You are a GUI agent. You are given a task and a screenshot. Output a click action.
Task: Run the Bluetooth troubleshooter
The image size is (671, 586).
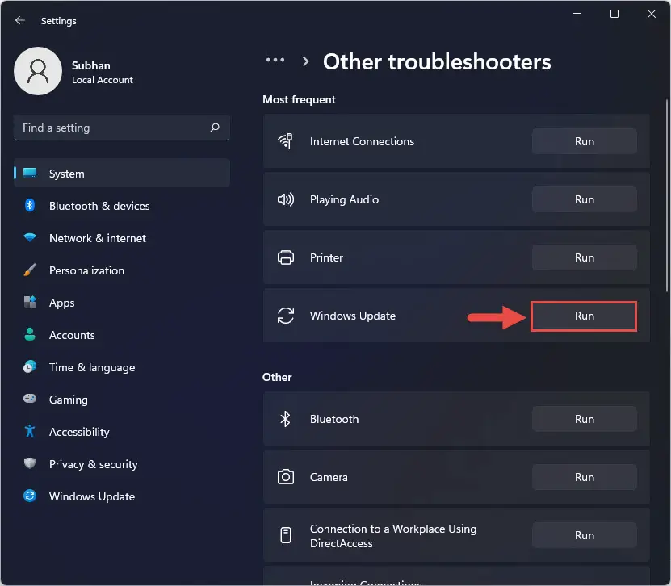coord(584,419)
